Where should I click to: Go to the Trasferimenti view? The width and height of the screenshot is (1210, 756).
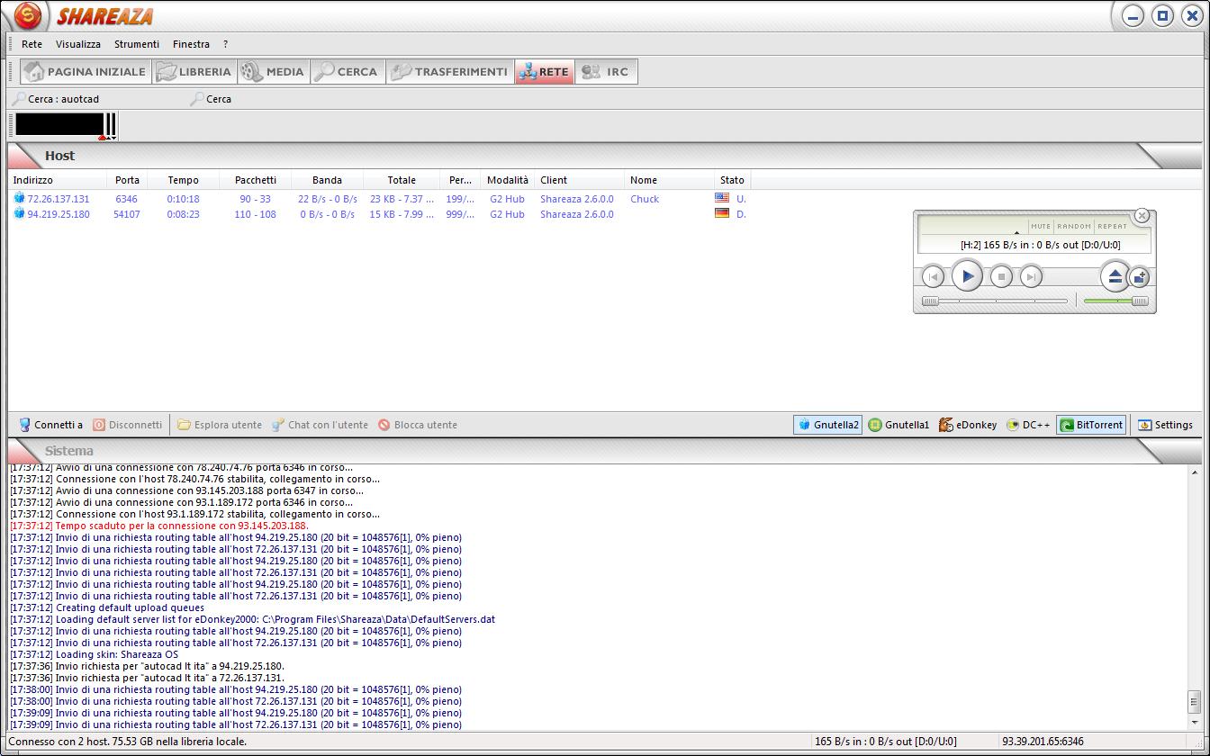point(450,72)
